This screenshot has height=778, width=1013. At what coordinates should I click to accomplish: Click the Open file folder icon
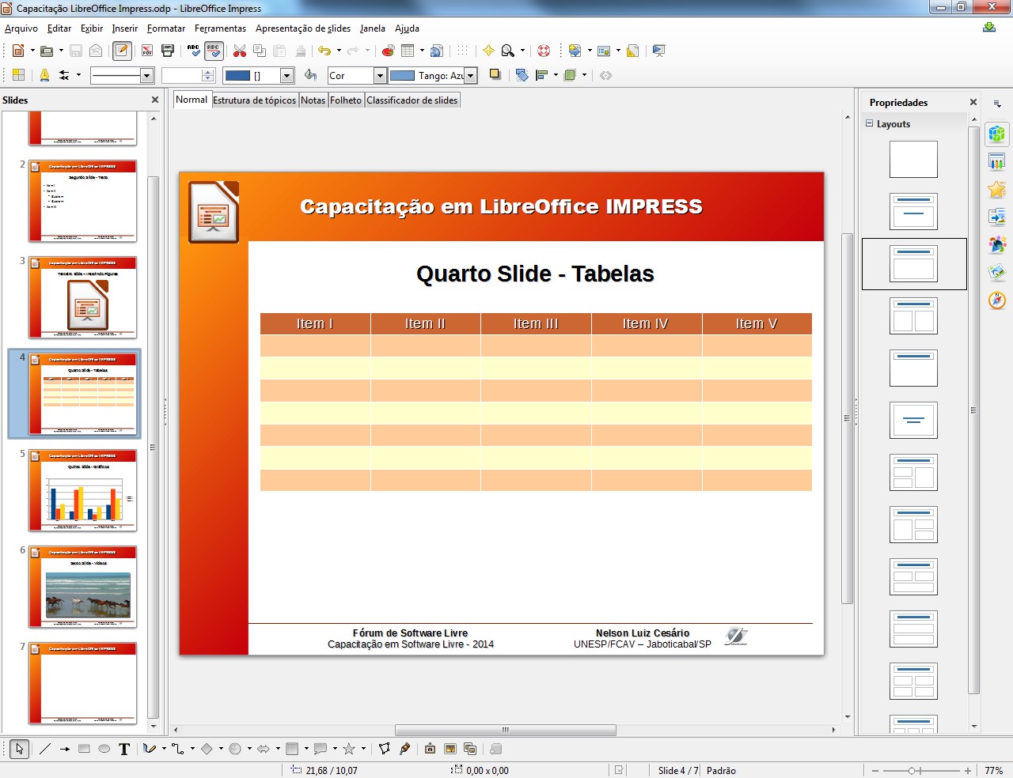click(47, 51)
